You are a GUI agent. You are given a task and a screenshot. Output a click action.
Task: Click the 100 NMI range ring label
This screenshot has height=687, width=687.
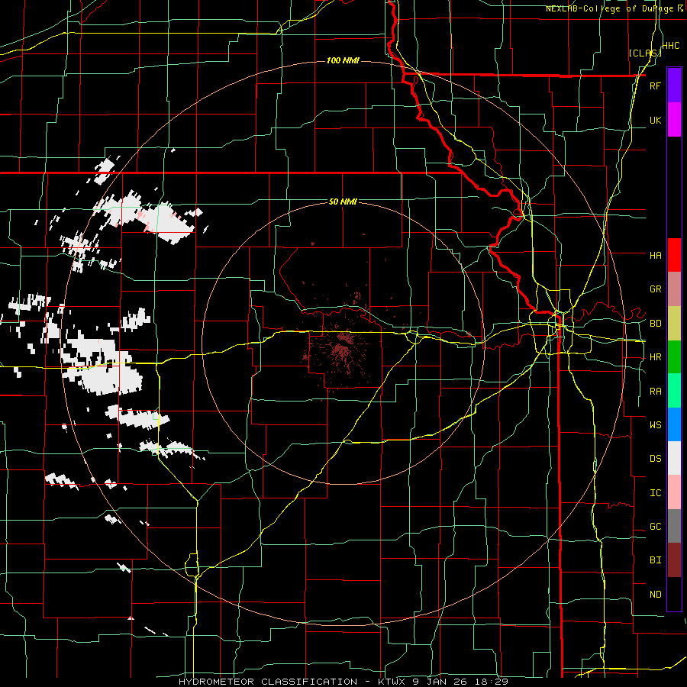[343, 60]
